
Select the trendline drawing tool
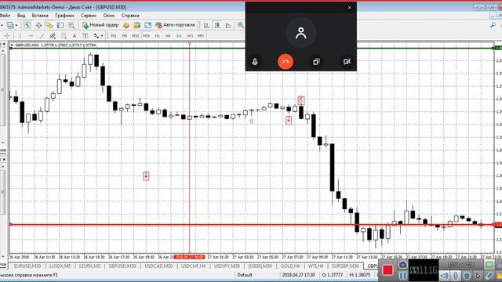pyautogui.click(x=42, y=36)
